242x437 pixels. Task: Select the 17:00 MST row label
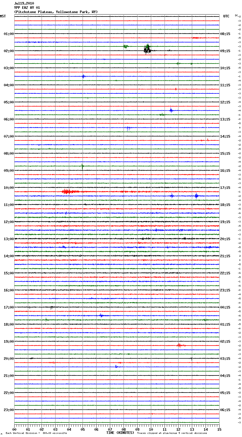click(9, 307)
